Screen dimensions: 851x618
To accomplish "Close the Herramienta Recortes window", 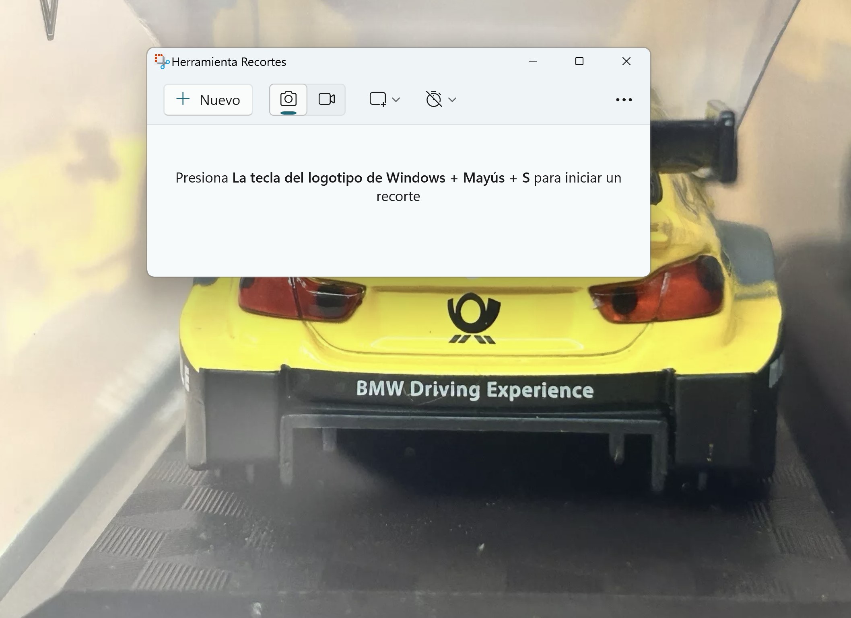I will (626, 61).
